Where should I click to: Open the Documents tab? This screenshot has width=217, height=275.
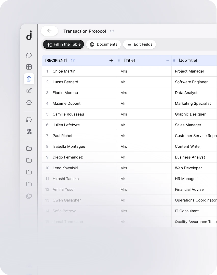pos(103,44)
